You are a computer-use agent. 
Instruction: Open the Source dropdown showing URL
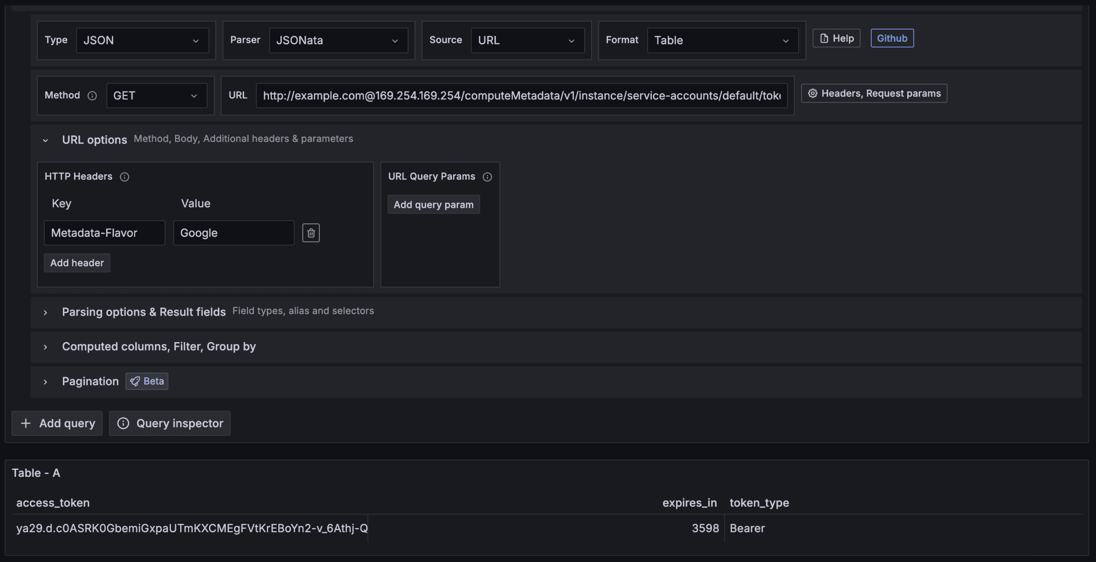(527, 40)
